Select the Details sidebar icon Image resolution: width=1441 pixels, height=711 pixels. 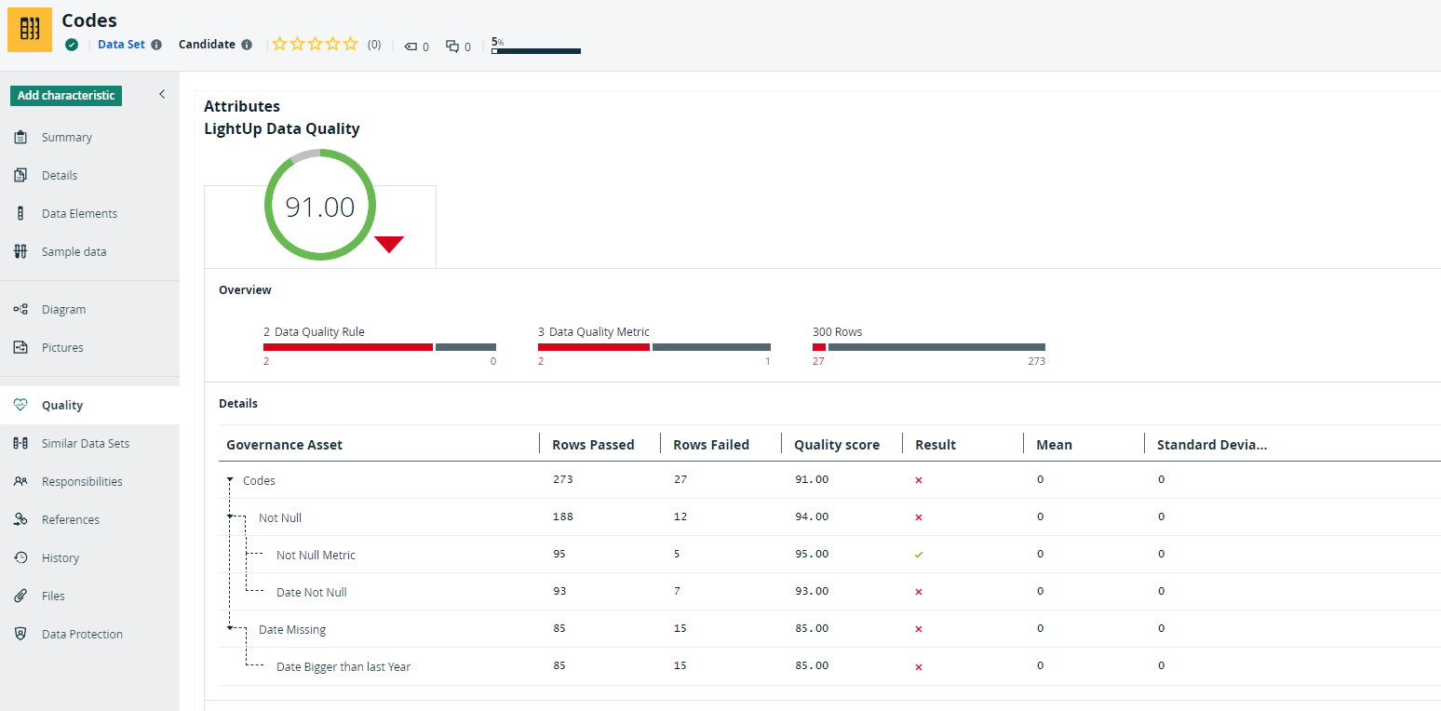coord(20,175)
